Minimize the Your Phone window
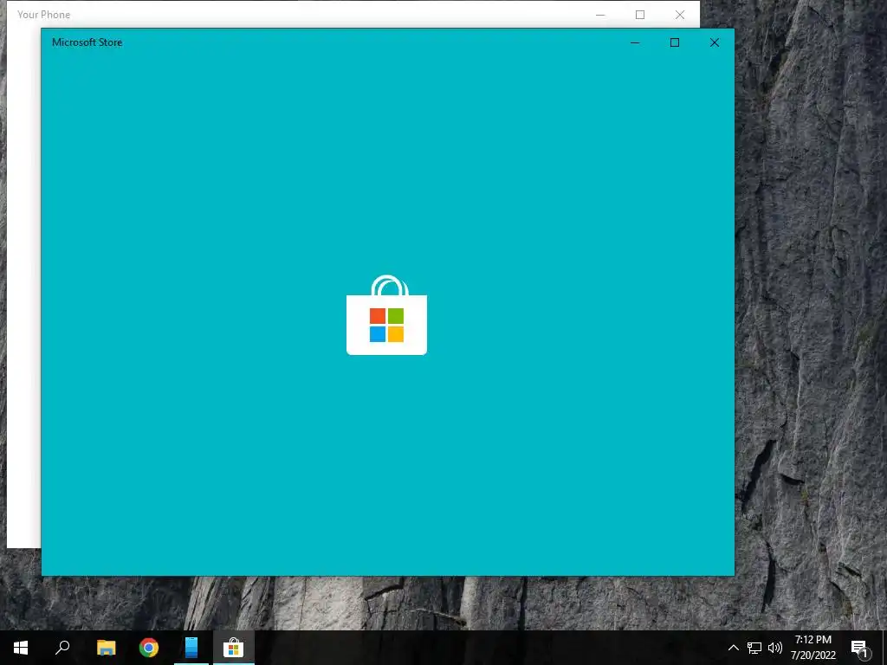This screenshot has width=887, height=665. [600, 15]
